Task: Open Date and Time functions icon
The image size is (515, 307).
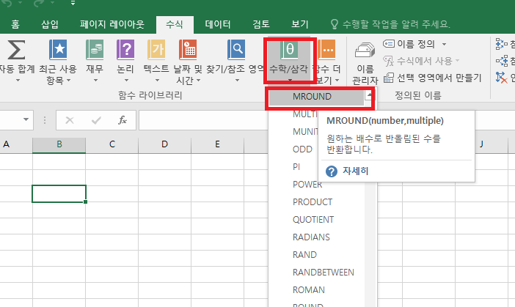Action: tap(188, 50)
